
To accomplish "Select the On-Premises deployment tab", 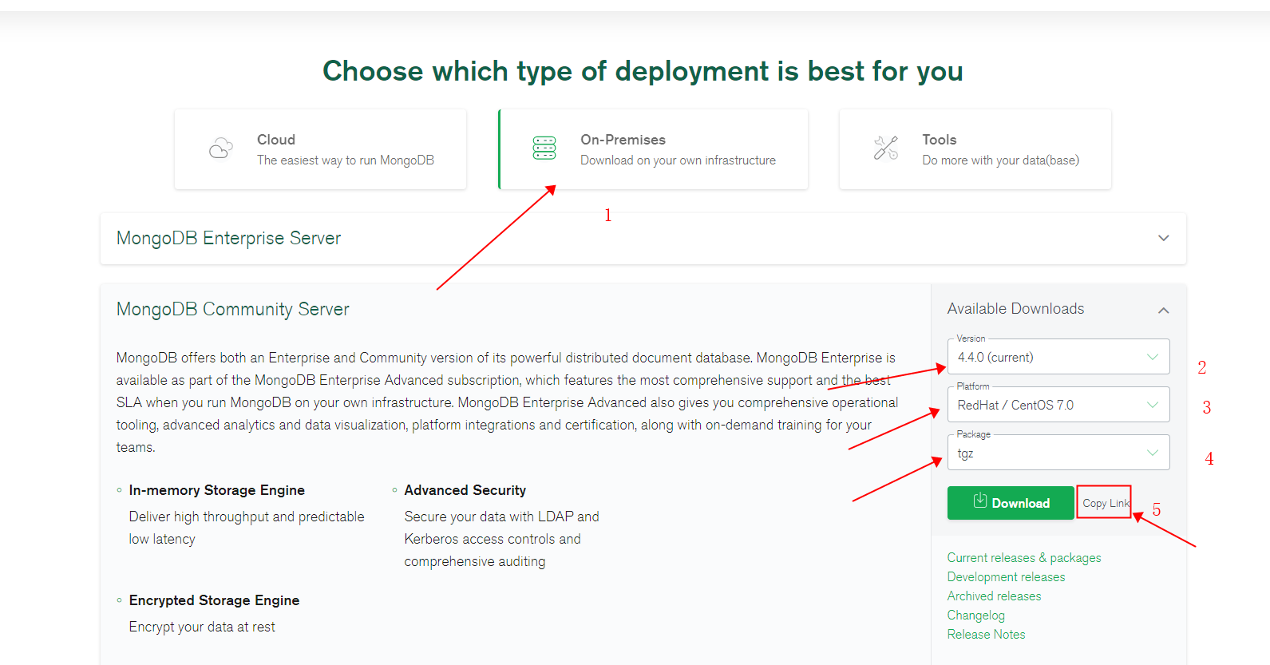I will (x=653, y=149).
